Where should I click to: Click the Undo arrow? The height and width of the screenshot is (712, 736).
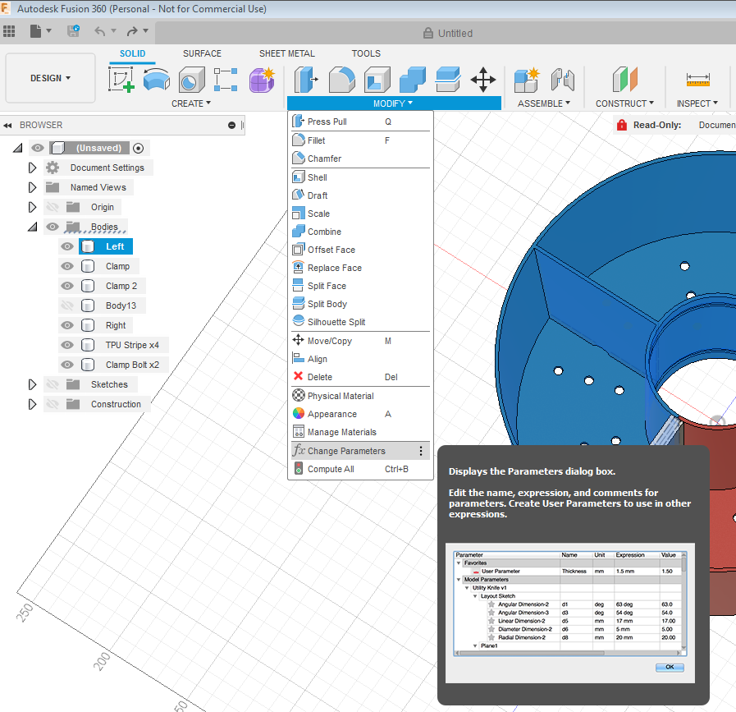tap(99, 31)
